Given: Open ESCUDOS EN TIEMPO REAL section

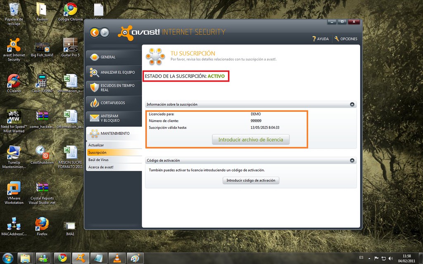Looking at the screenshot, I should tap(114, 87).
